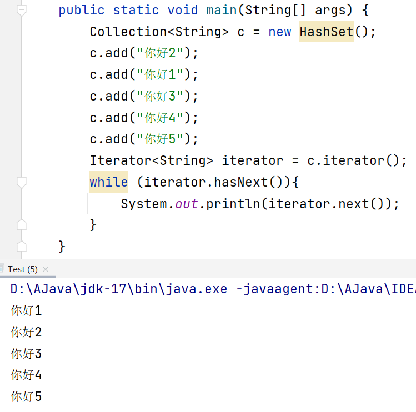Click the c.add("你好5") line
Image resolution: width=416 pixels, height=412 pixels.
[144, 139]
